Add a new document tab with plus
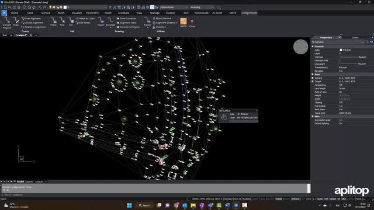The height and width of the screenshot is (210, 374). tap(36, 35)
